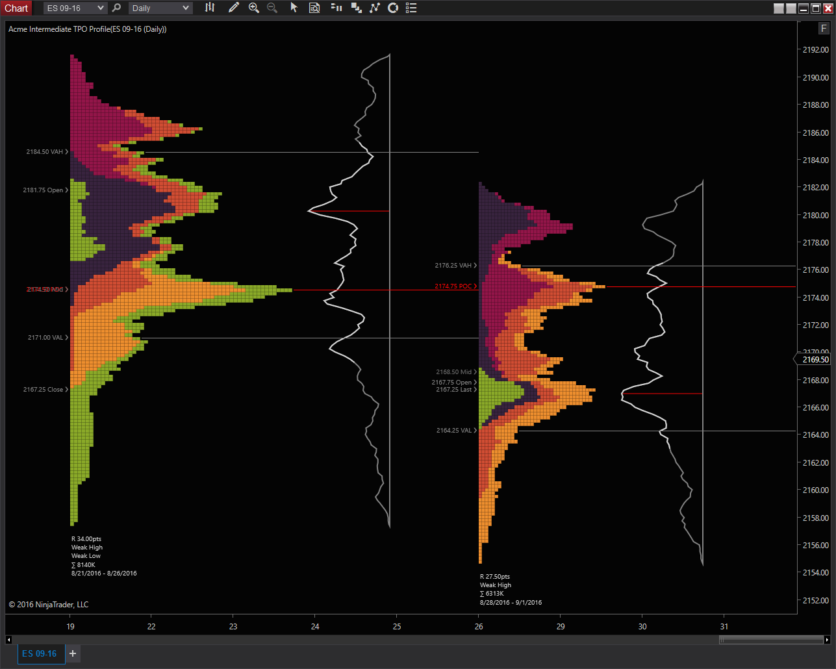Select the Zoom Out tool
Viewport: 836px width, 669px height.
click(x=272, y=8)
